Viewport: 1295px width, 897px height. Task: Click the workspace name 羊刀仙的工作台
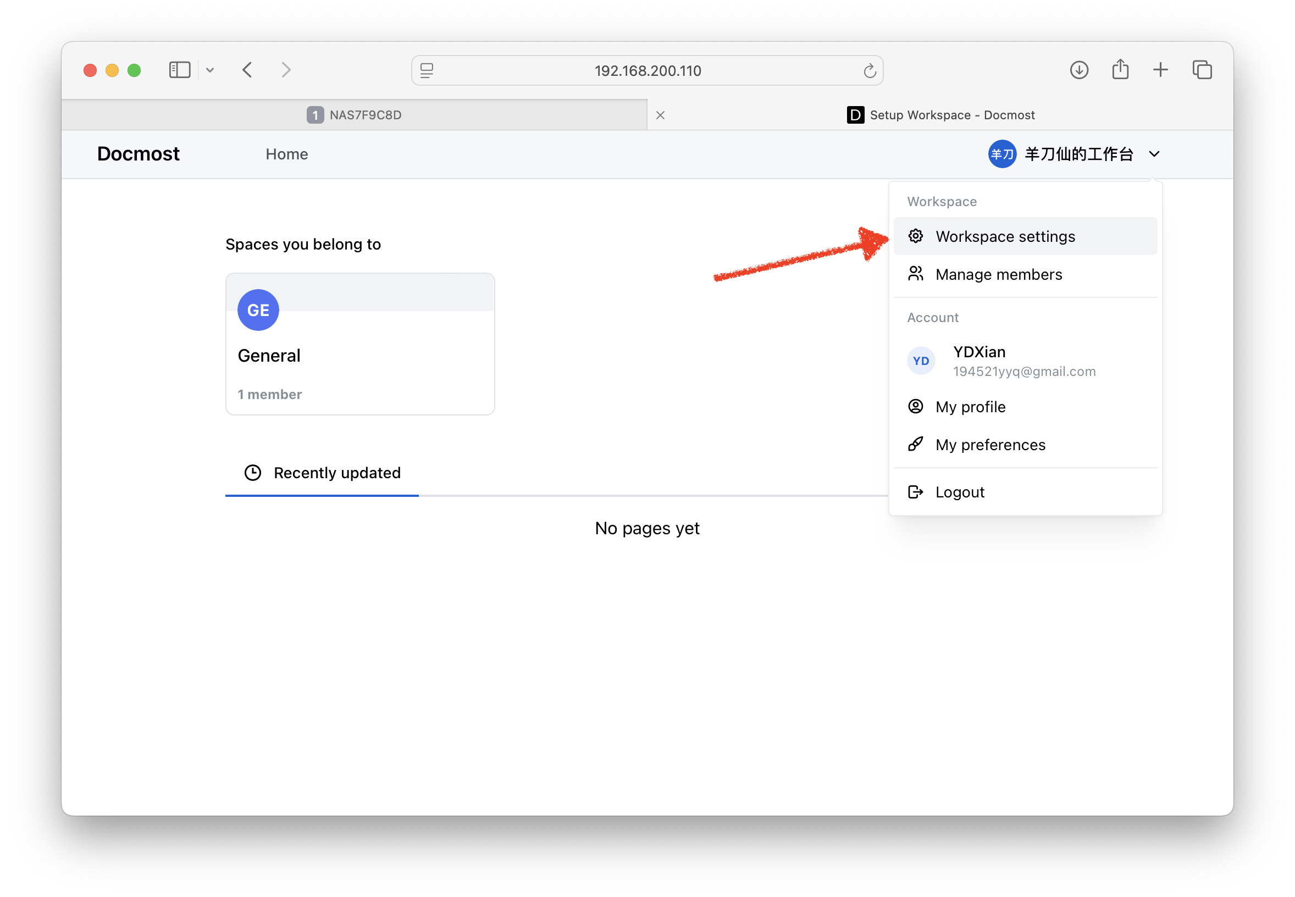pos(1078,154)
